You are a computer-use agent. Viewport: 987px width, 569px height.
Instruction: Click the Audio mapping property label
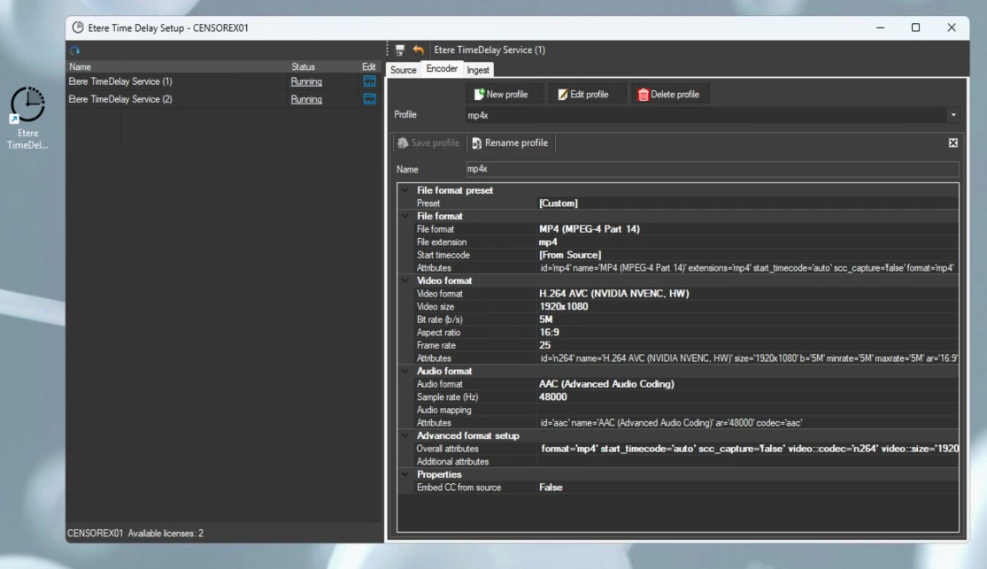point(443,410)
